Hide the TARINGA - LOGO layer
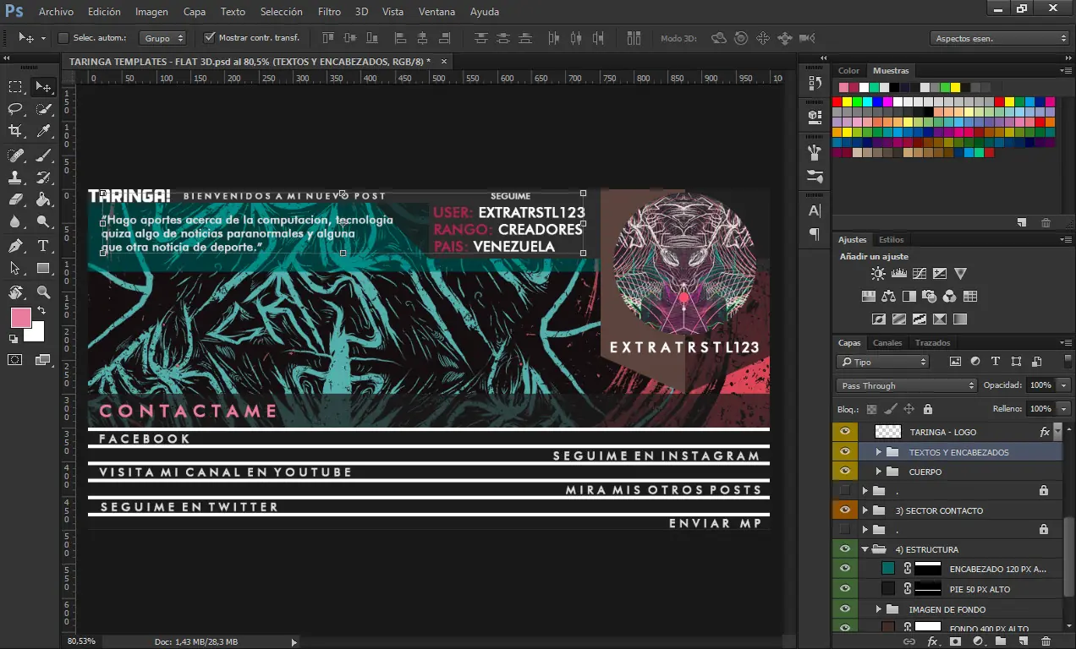Viewport: 1076px width, 649px height. click(x=844, y=432)
